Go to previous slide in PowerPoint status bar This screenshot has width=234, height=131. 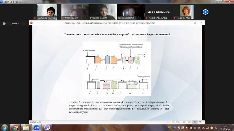[x=168, y=122]
